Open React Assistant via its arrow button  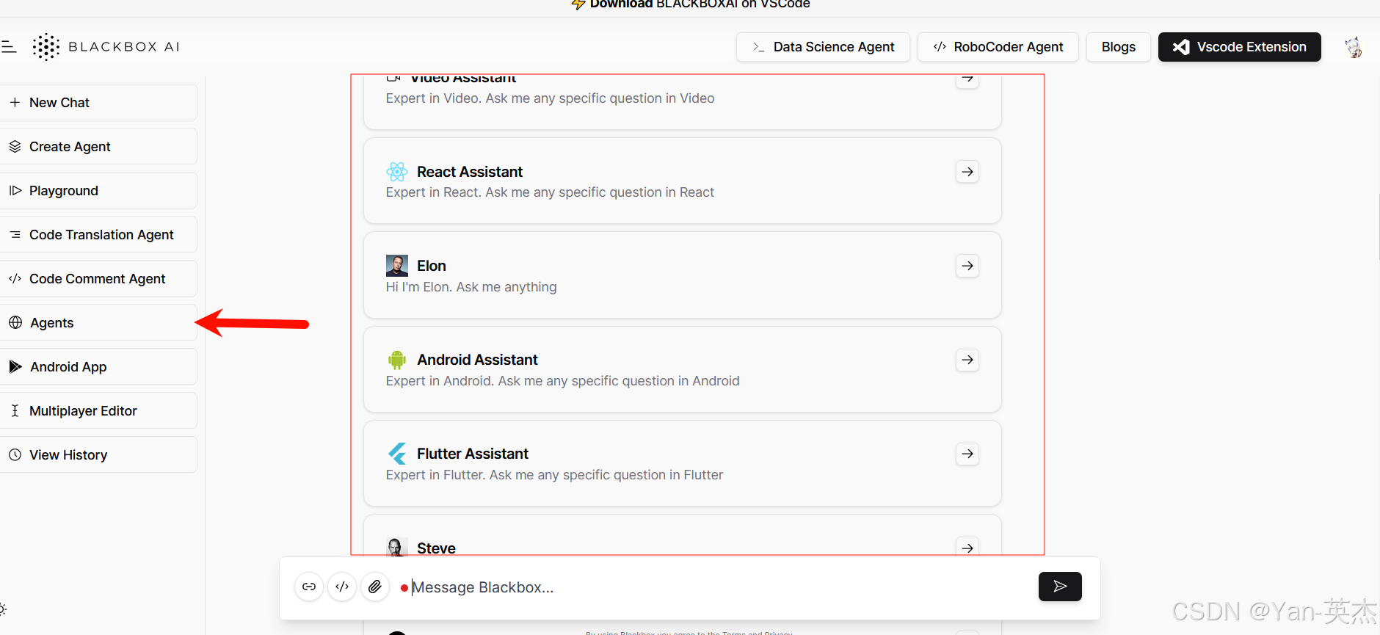click(x=967, y=172)
